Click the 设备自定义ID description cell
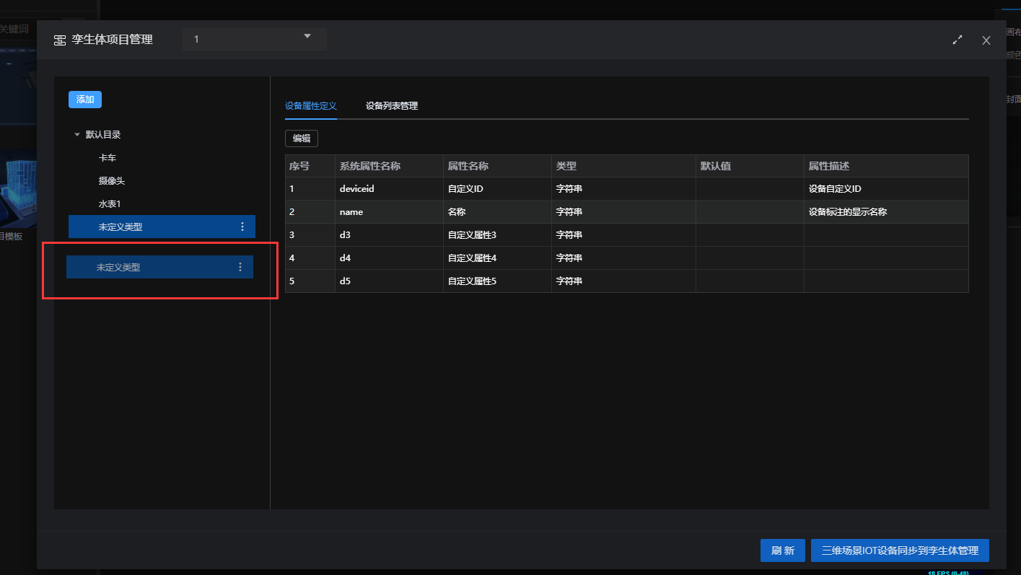Screen dimensions: 1021x575 click(x=886, y=189)
